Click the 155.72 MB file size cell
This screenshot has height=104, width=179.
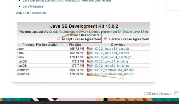click(x=77, y=49)
